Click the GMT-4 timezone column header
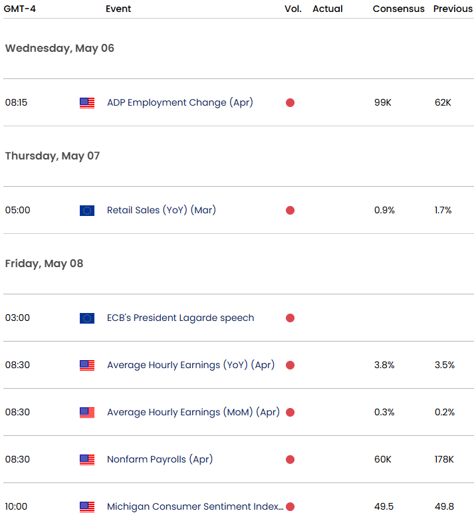 click(19, 9)
